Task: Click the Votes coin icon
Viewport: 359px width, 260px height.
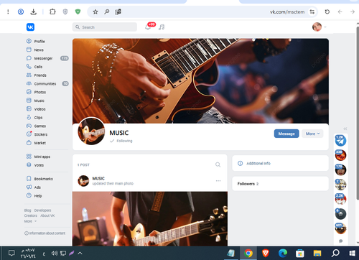Action: [29, 164]
